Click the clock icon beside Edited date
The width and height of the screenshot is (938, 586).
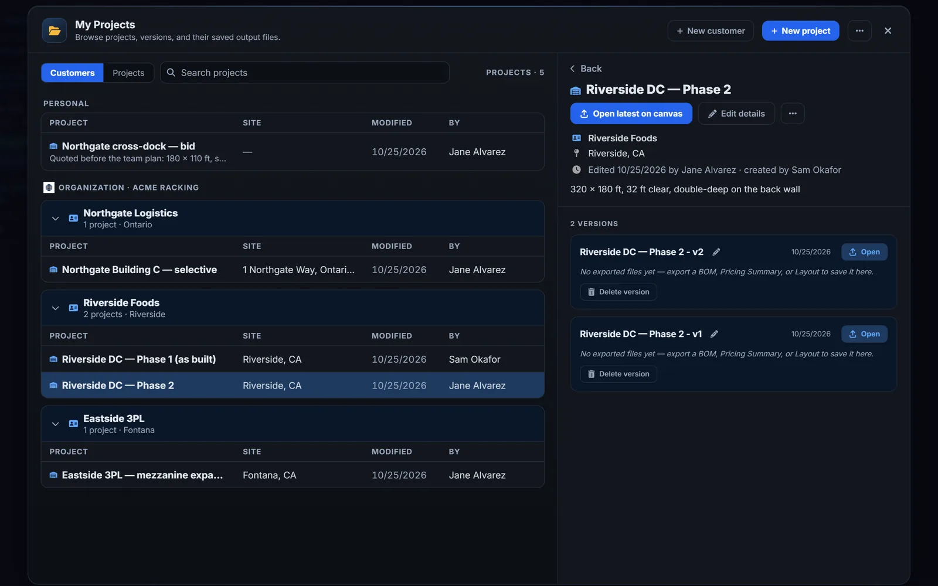pos(576,170)
